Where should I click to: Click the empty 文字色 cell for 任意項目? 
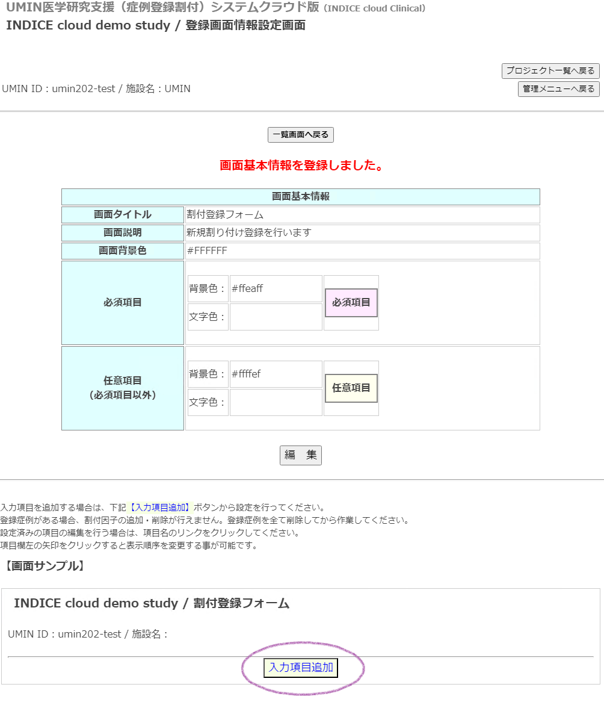[x=276, y=402]
